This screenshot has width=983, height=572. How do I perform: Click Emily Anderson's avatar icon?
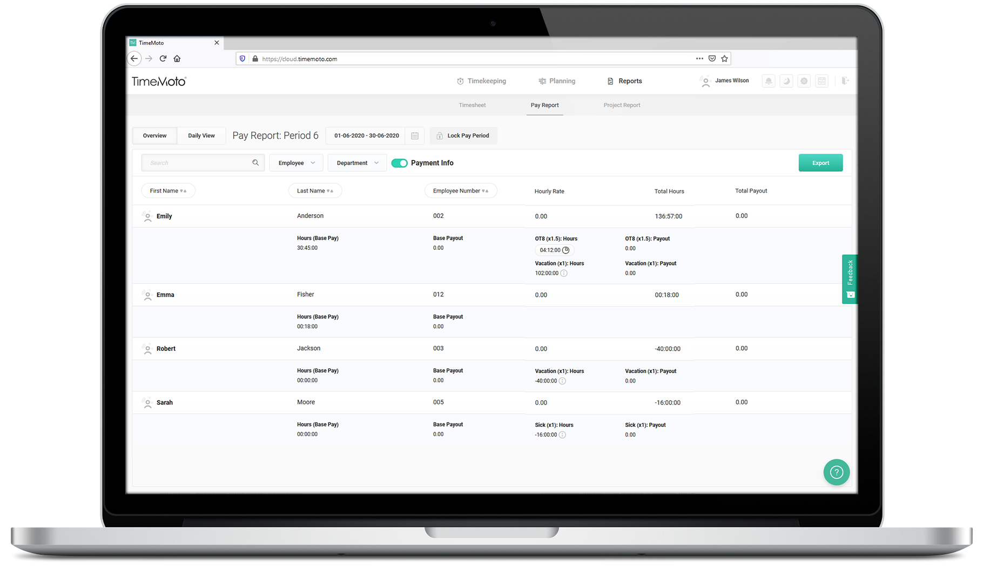pos(147,216)
